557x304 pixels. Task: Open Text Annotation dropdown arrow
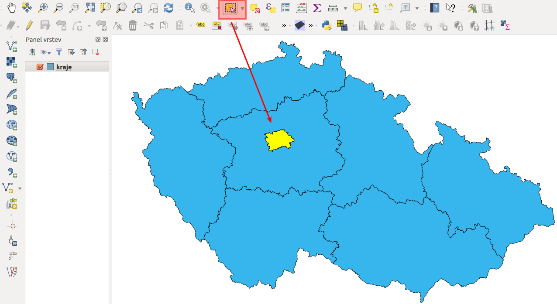(417, 8)
